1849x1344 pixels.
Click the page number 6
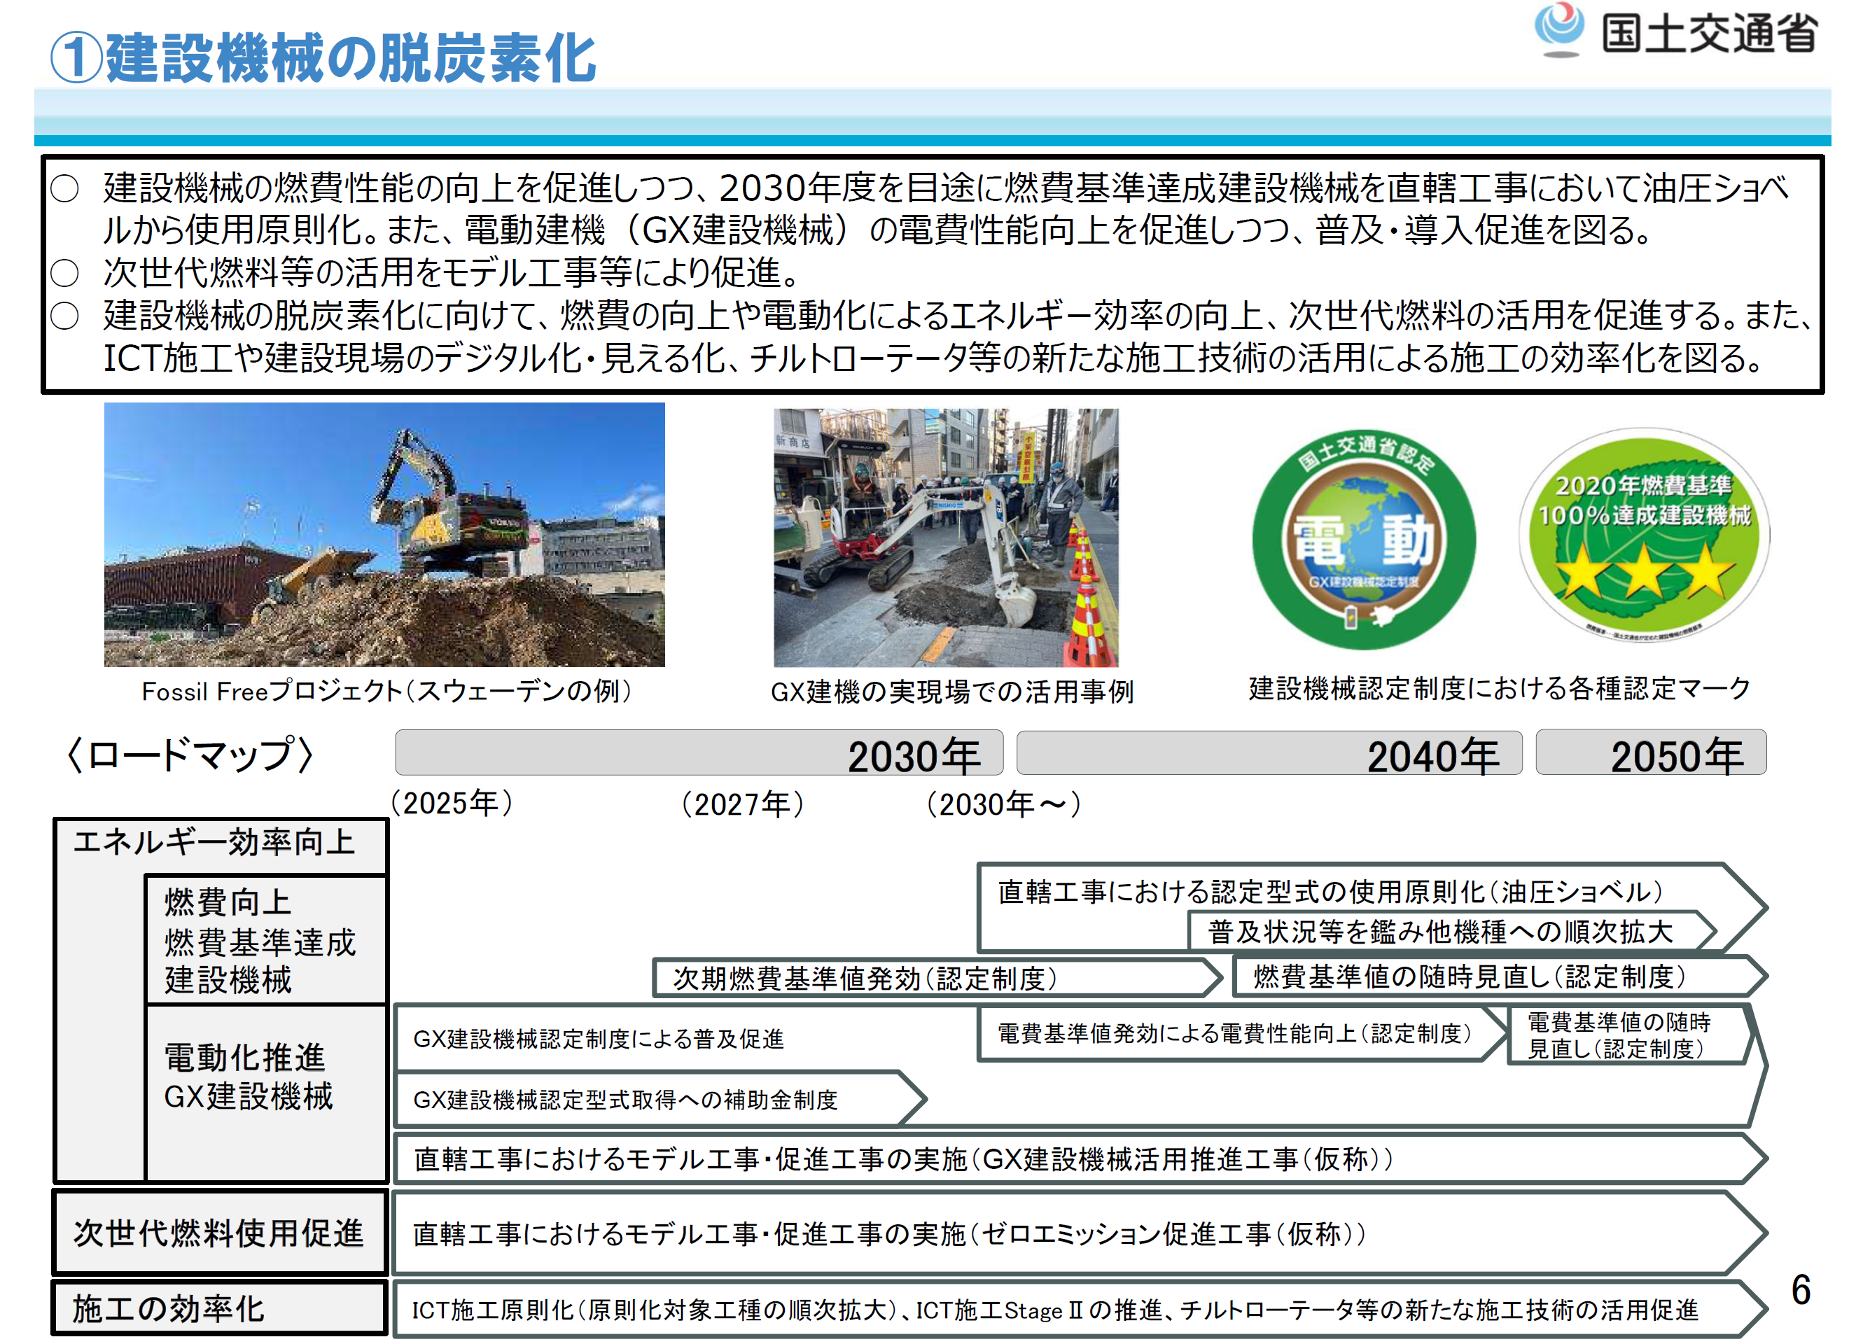(1800, 1289)
